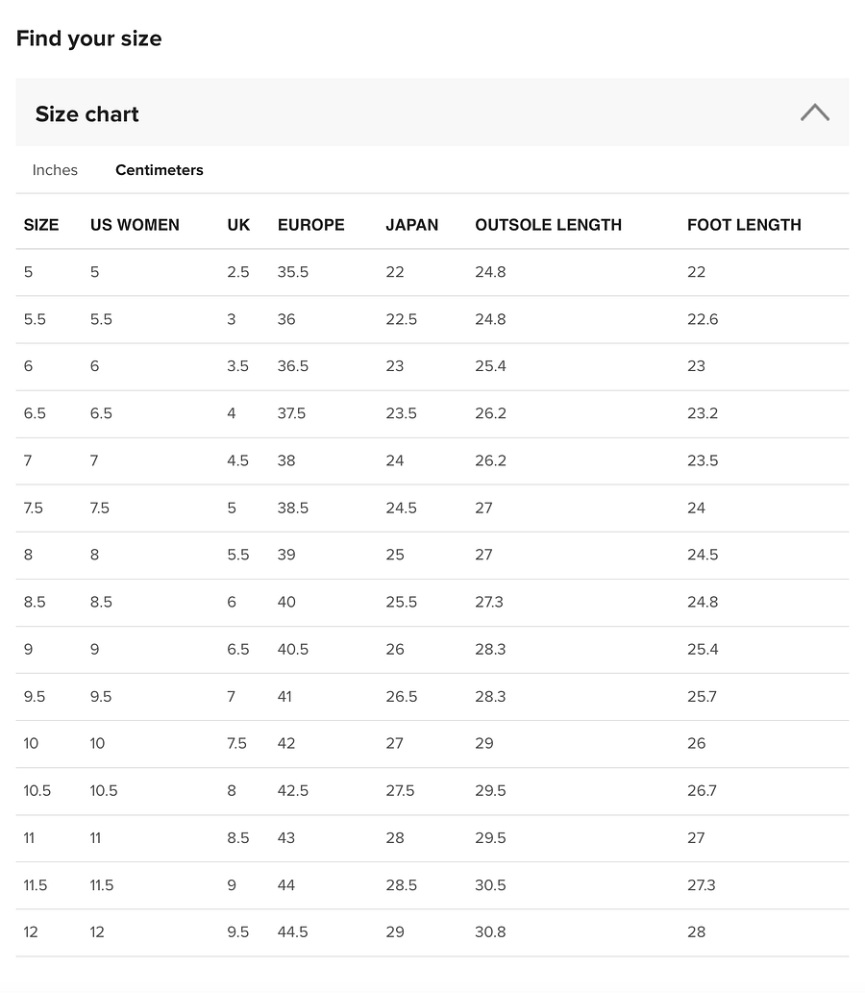Click the JAPAN column header

click(411, 225)
